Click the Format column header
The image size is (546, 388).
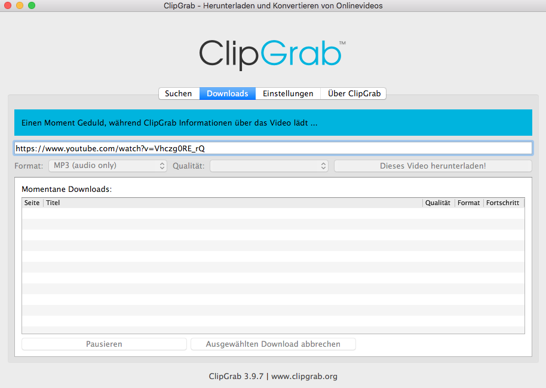coord(469,203)
